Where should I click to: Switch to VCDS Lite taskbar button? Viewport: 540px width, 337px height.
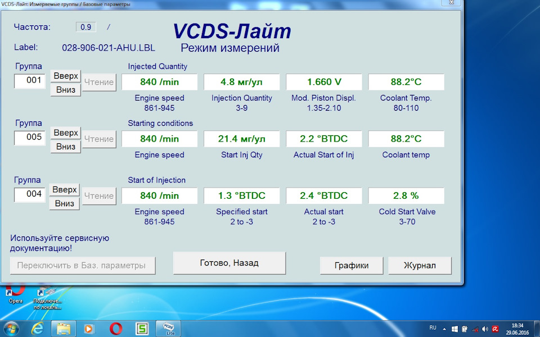click(169, 329)
